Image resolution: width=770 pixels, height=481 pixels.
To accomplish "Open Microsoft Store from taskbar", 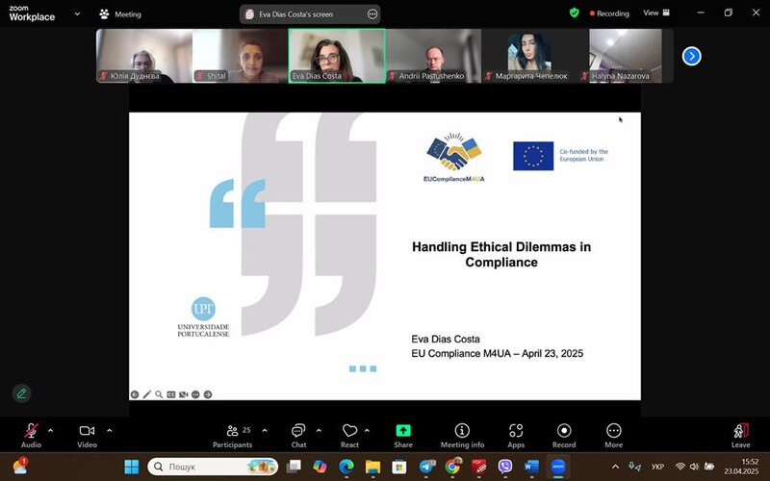I will coord(399,467).
